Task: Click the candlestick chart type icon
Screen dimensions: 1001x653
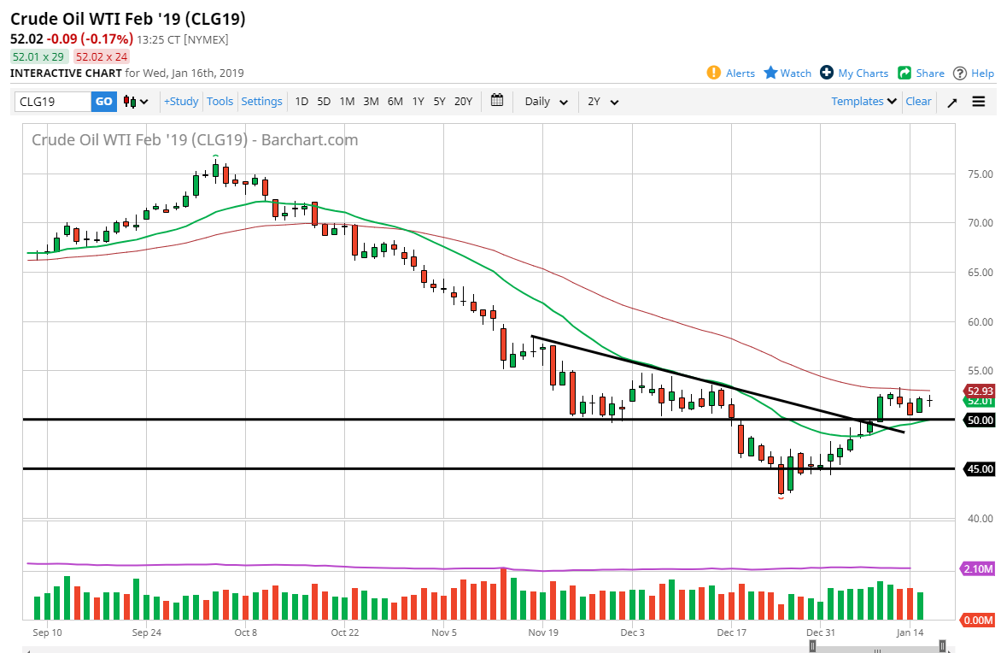Action: click(x=129, y=101)
